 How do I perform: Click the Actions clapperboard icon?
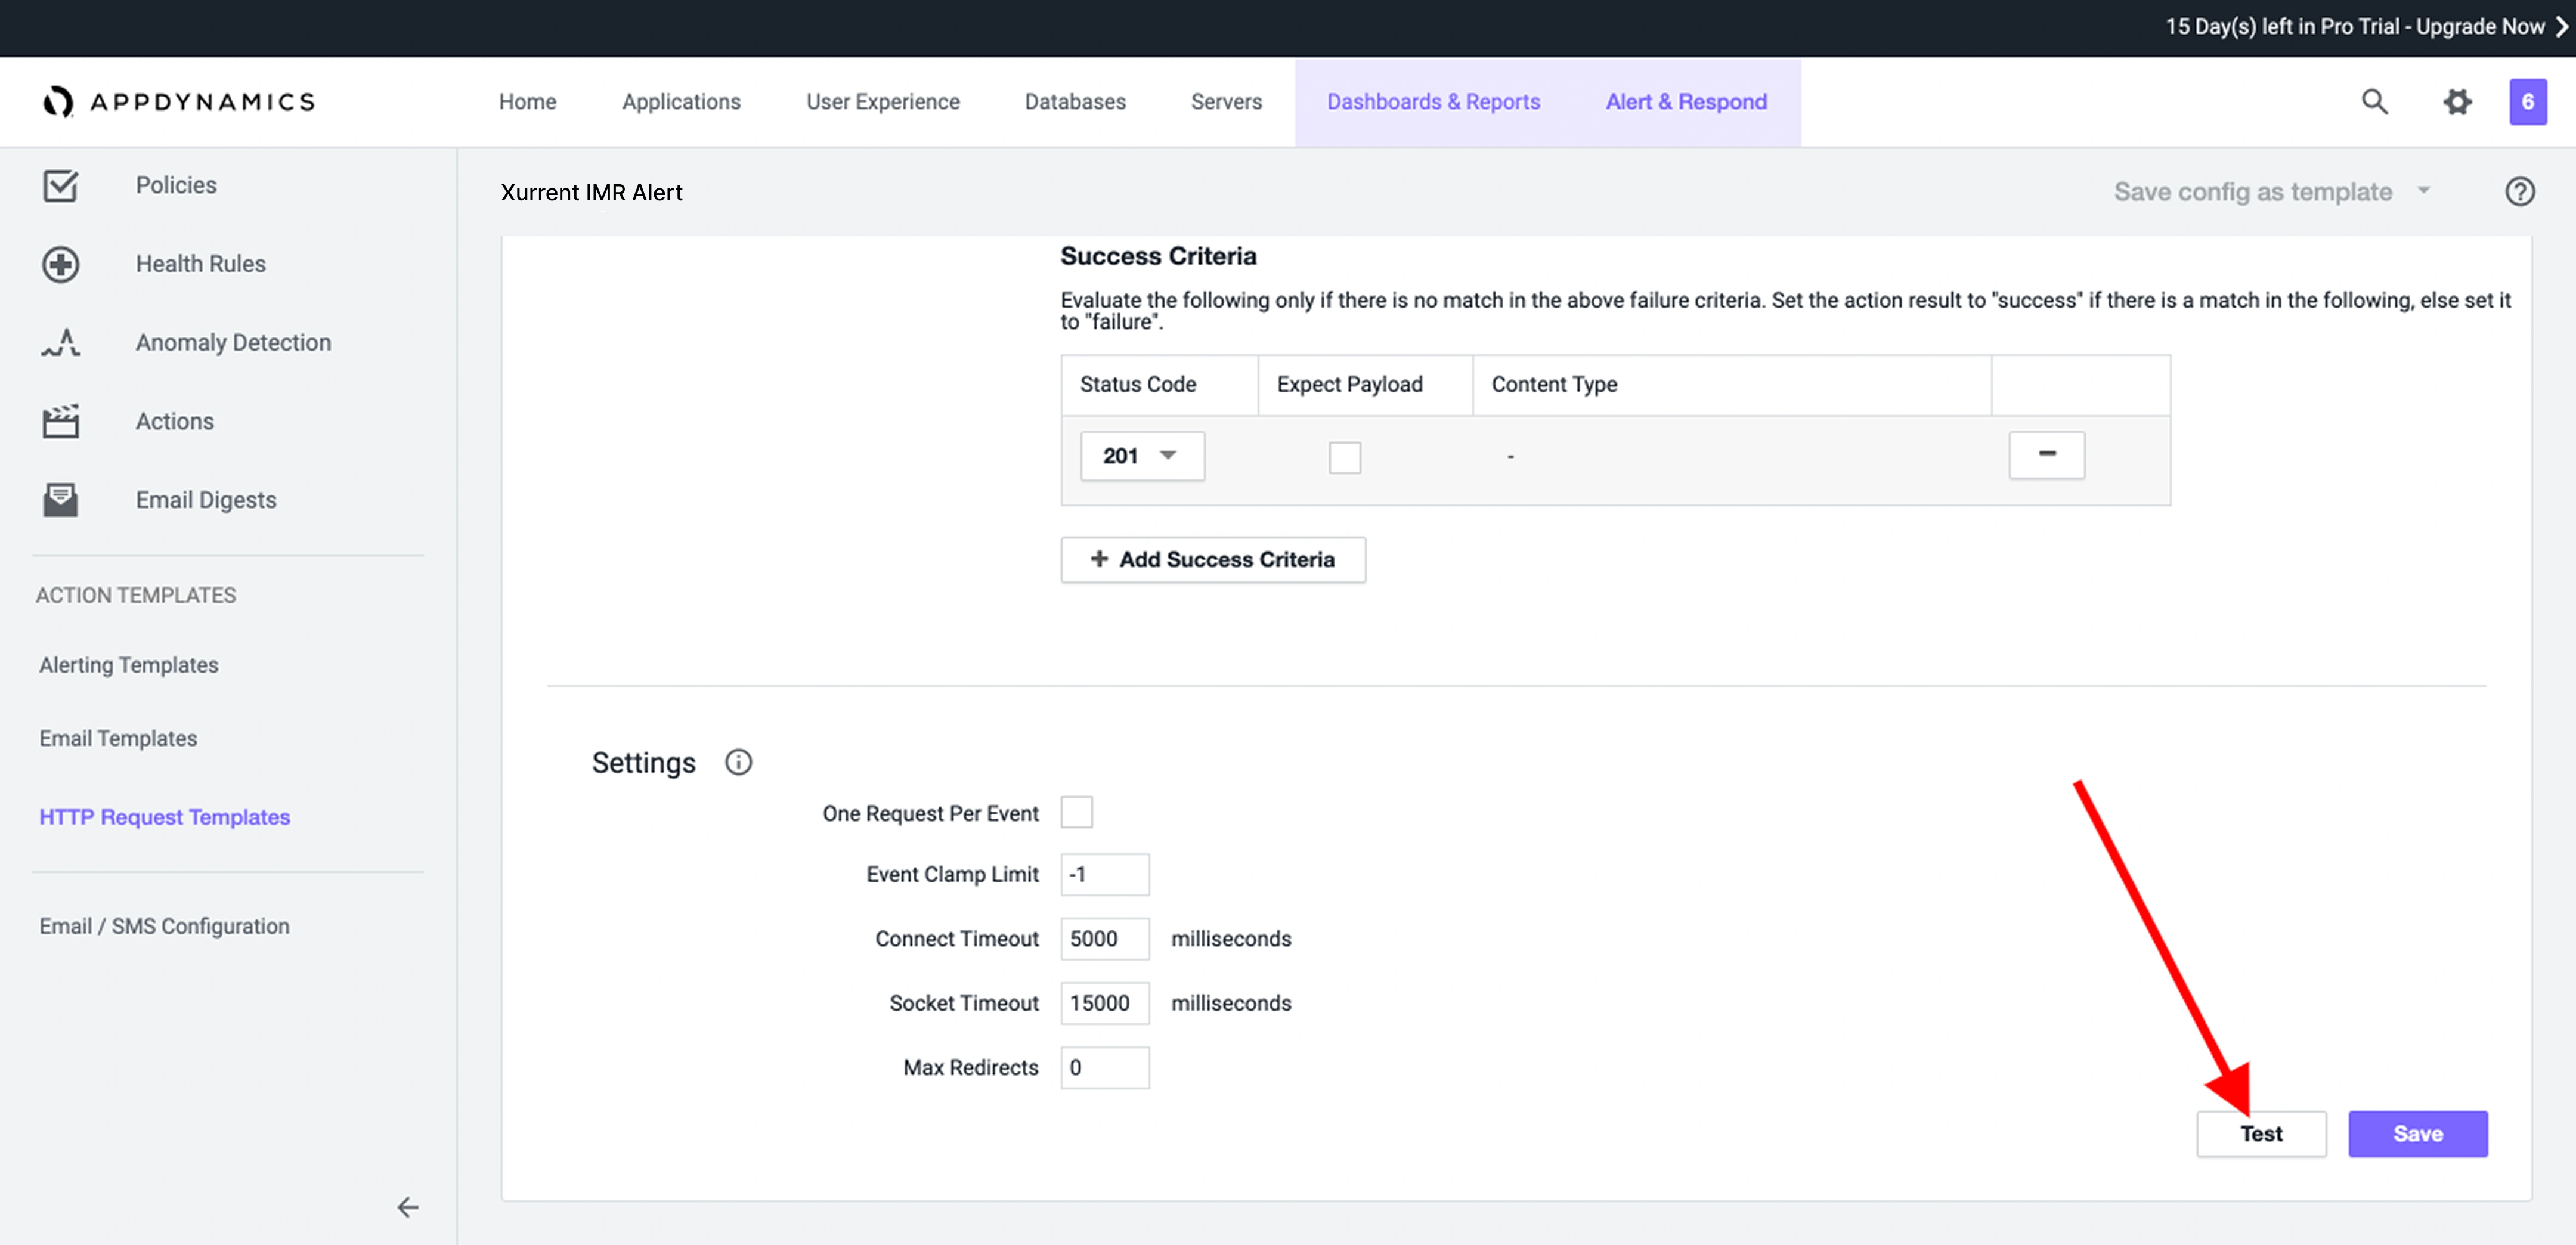60,421
